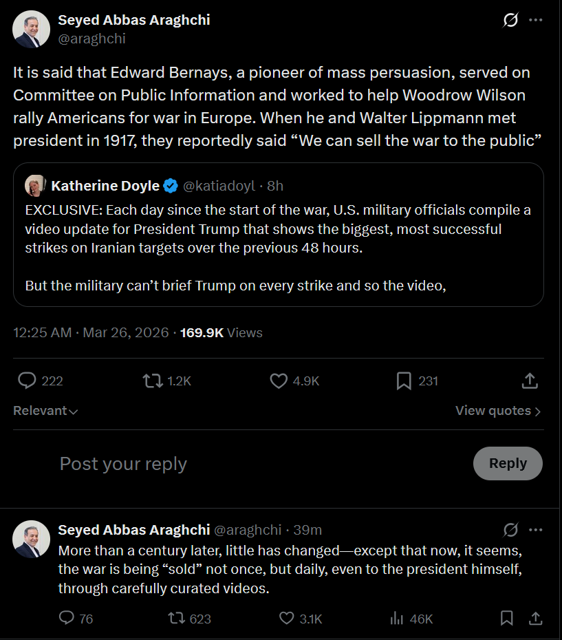
Task: Click Grok icon on the reply tweet
Action: coord(510,530)
